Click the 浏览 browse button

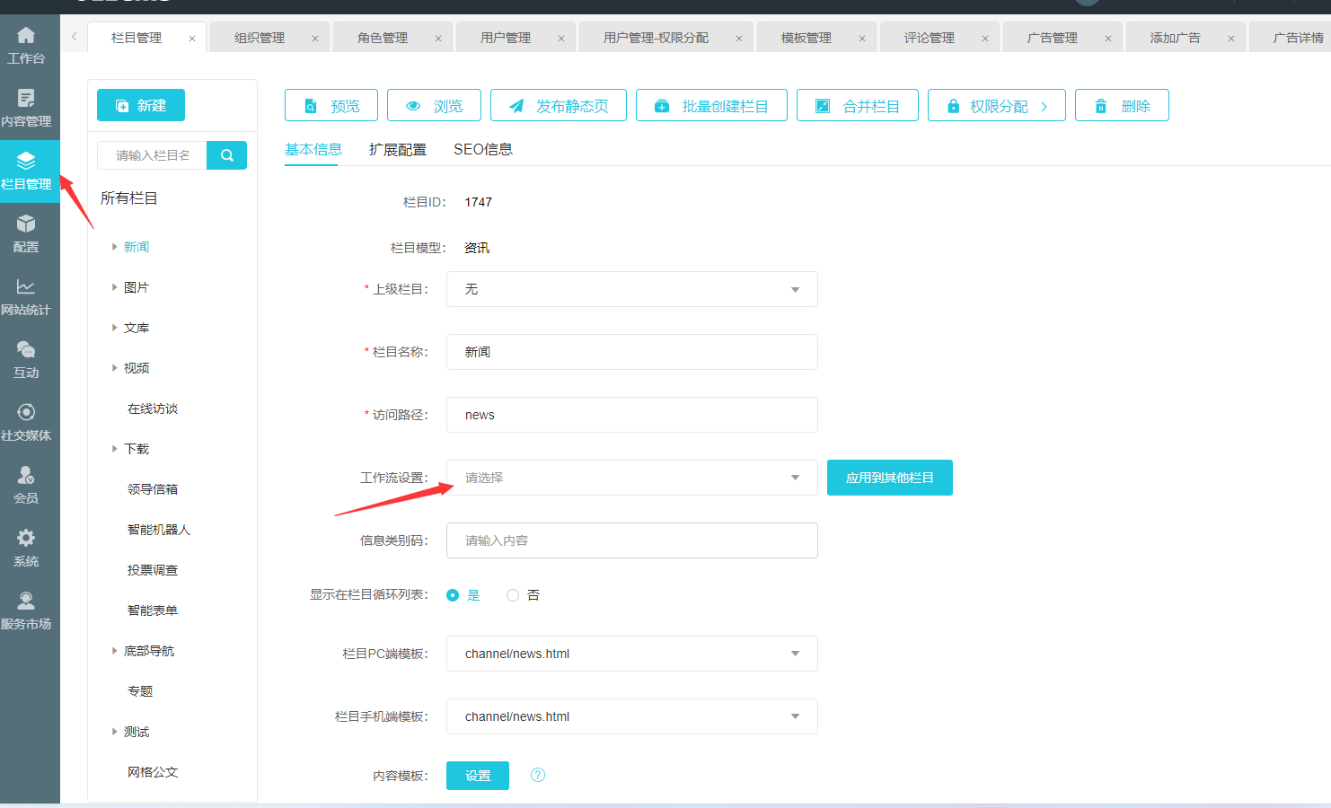434,105
